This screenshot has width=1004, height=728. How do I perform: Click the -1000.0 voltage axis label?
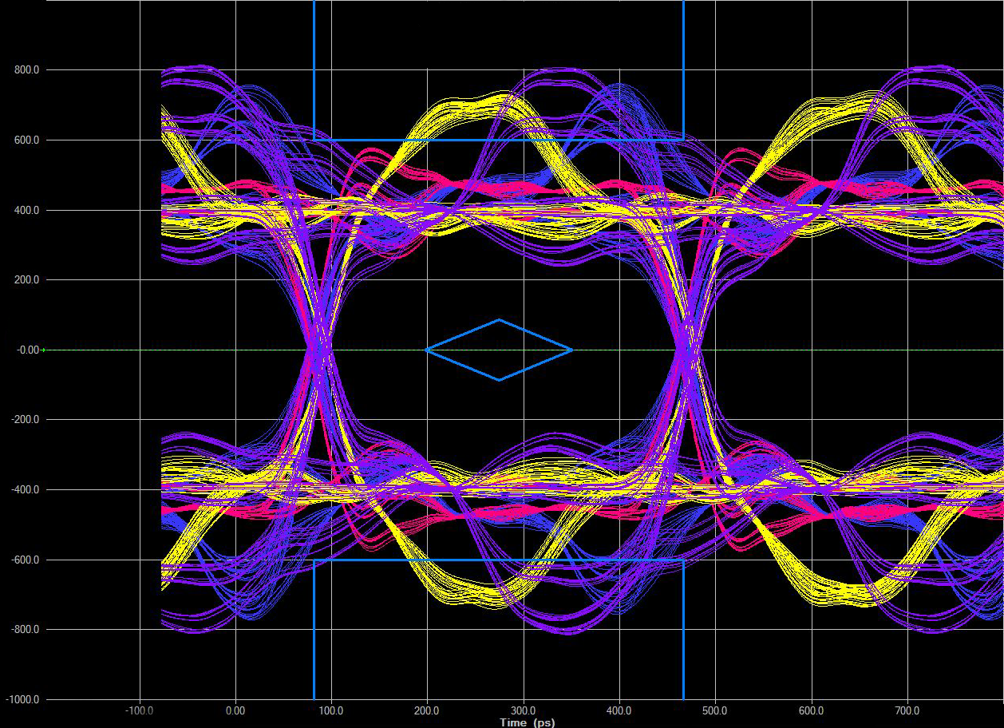click(x=22, y=700)
